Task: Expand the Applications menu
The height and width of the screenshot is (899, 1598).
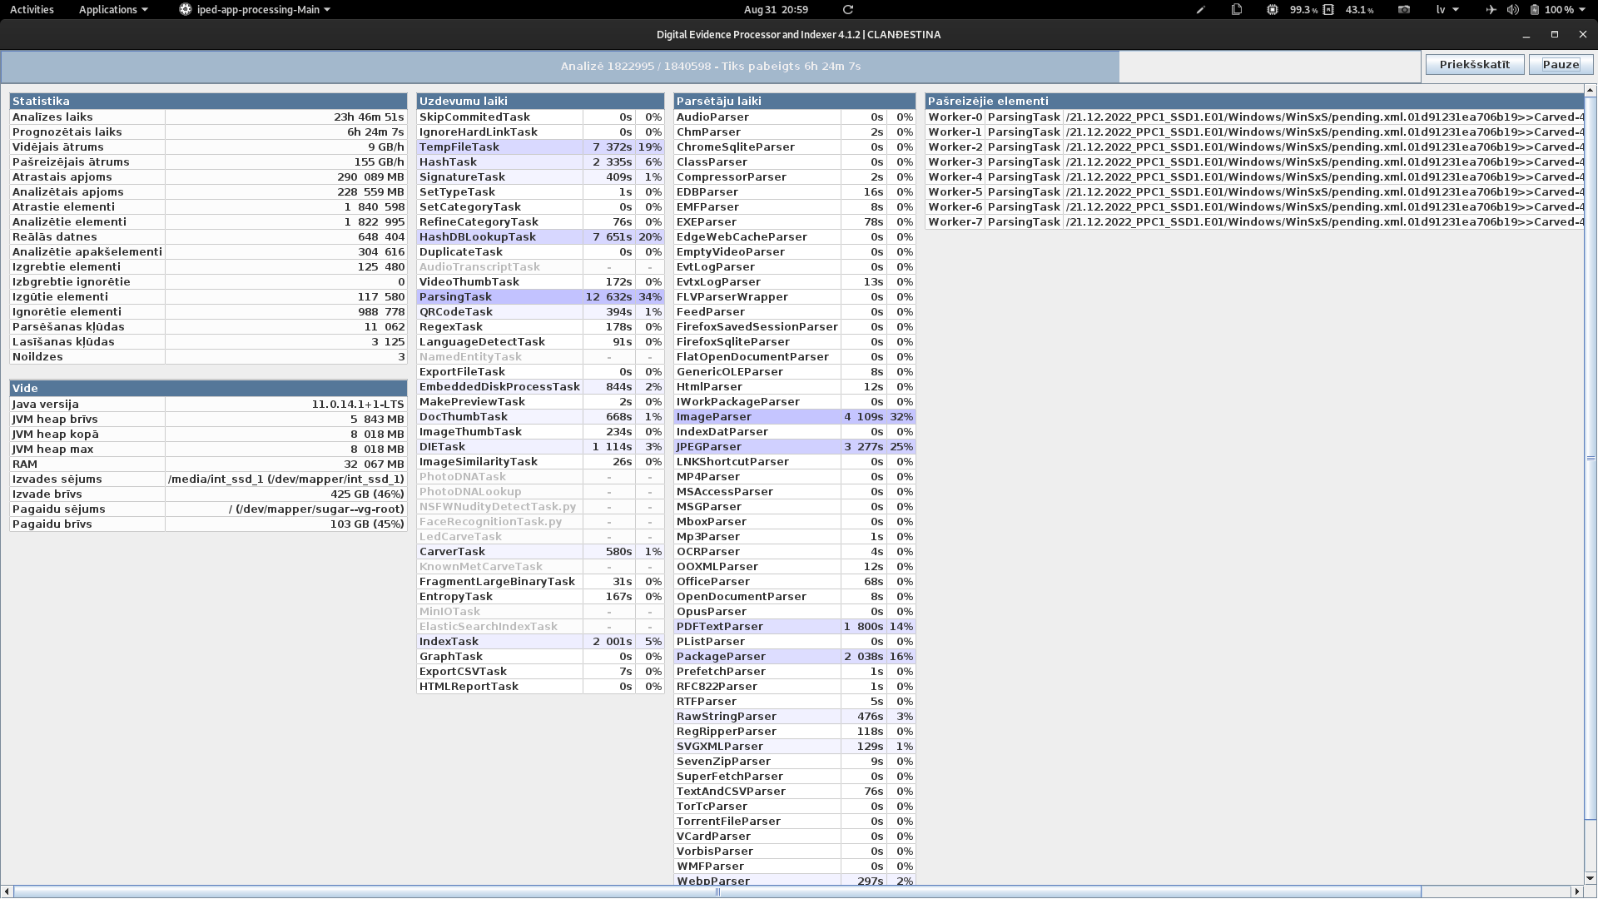Action: [113, 10]
